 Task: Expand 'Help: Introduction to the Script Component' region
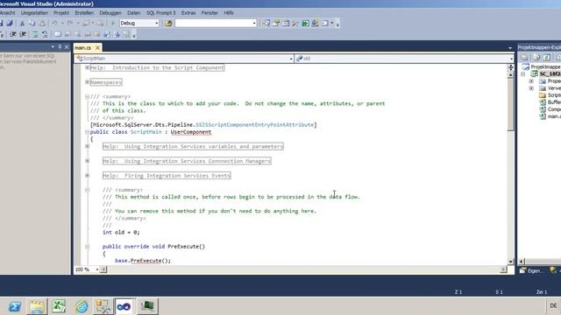coord(88,67)
